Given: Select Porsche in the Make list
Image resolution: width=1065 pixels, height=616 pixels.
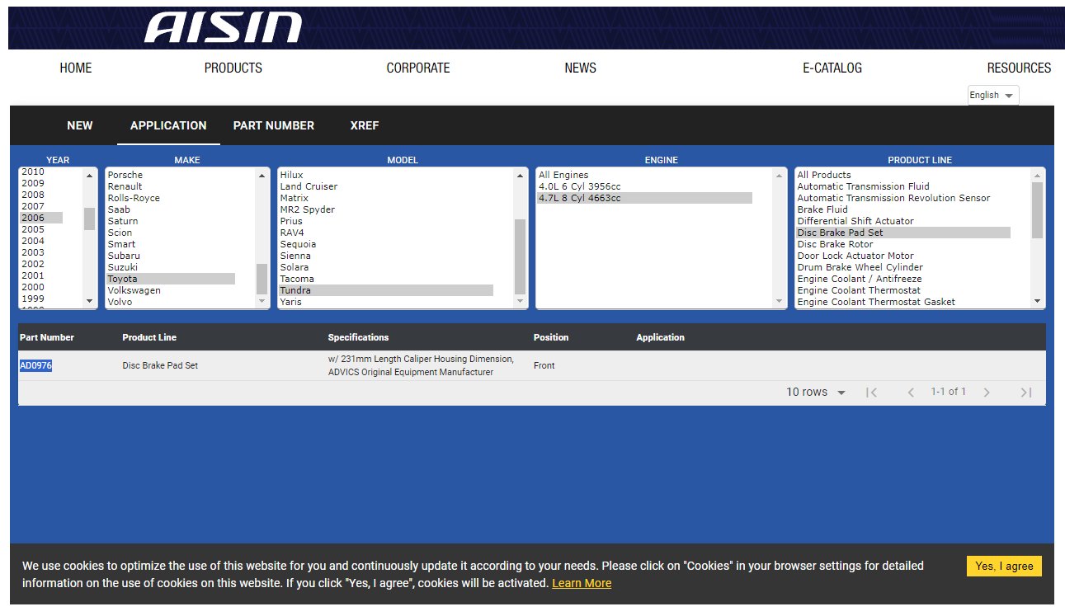Looking at the screenshot, I should (x=125, y=175).
